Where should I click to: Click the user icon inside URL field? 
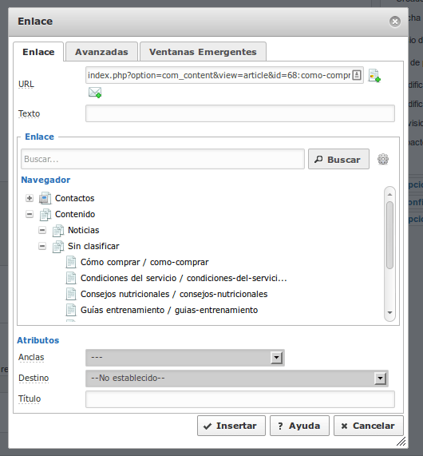[x=357, y=75]
